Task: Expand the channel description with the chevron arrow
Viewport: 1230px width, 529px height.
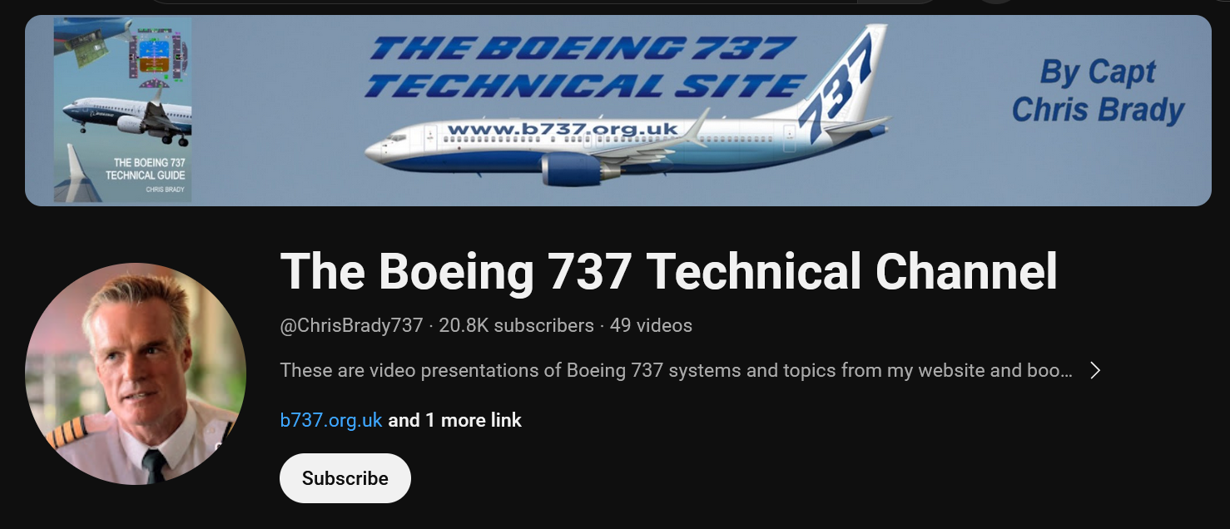Action: tap(1095, 370)
